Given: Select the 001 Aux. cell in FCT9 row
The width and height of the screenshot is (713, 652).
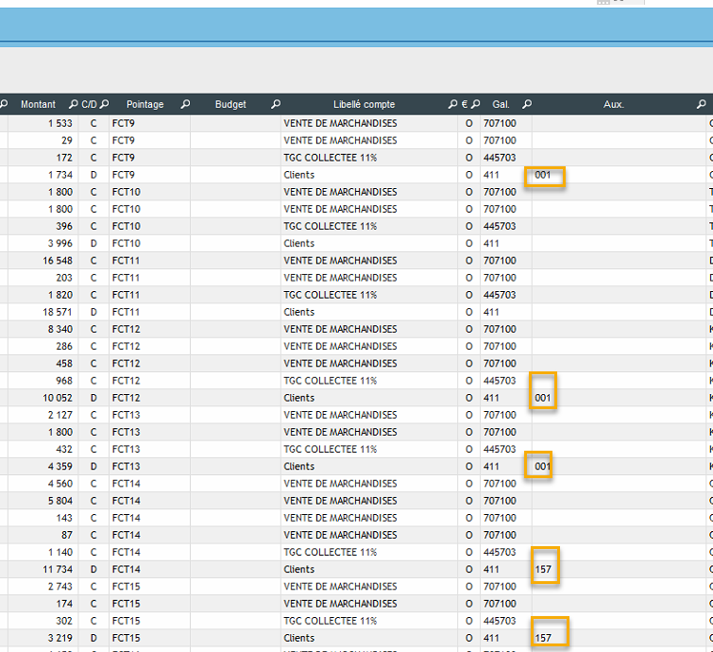Looking at the screenshot, I should [x=543, y=175].
